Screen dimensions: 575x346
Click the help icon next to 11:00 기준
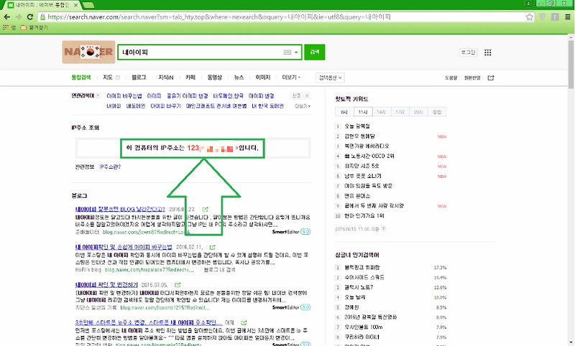point(384,229)
